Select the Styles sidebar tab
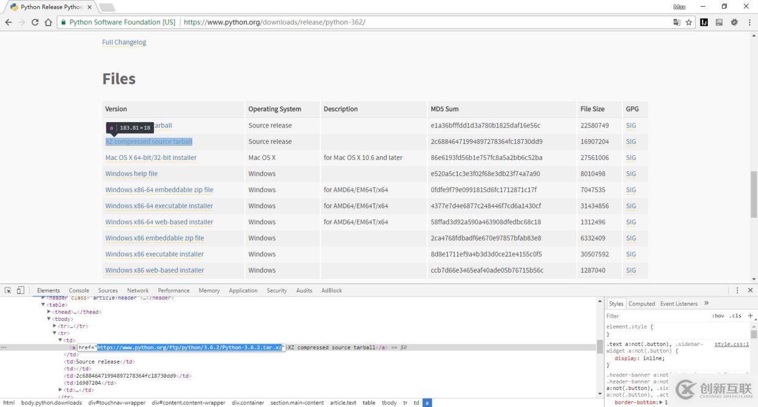The image size is (758, 407). click(x=616, y=303)
